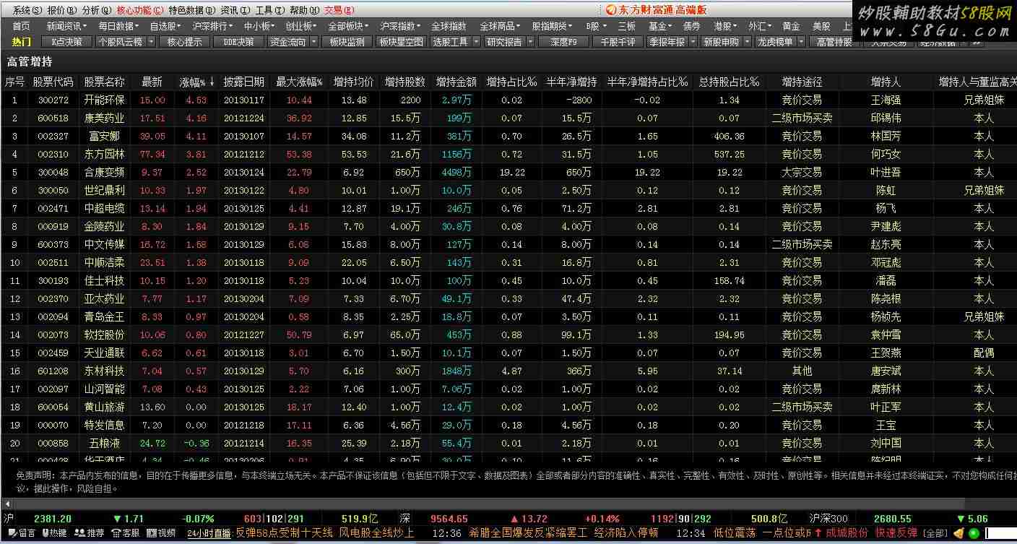Click 黄山旅游 stock name
The height and width of the screenshot is (544, 1017).
[x=104, y=407]
